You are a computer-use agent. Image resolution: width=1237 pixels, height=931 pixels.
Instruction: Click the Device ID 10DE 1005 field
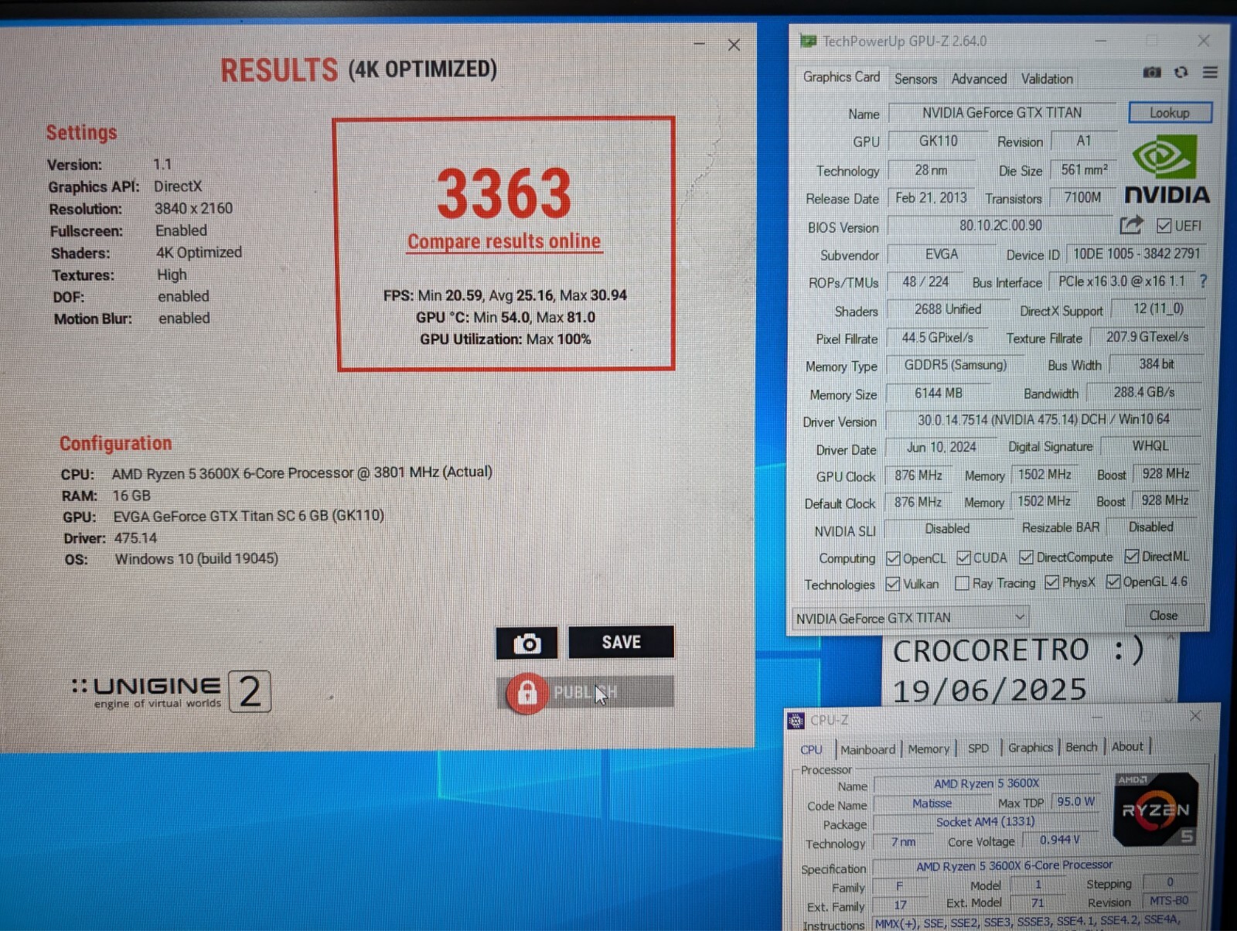click(x=1136, y=253)
